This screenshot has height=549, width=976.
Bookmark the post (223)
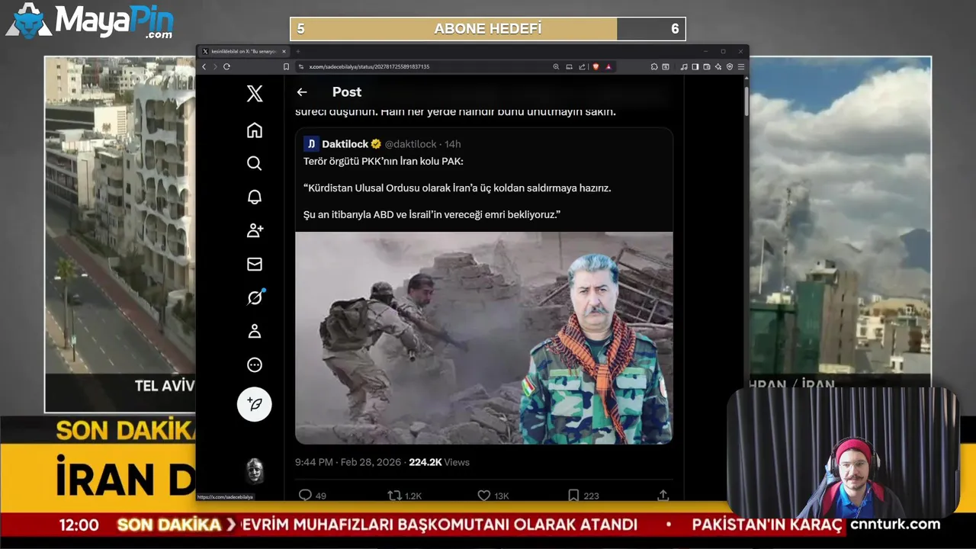[x=583, y=496]
